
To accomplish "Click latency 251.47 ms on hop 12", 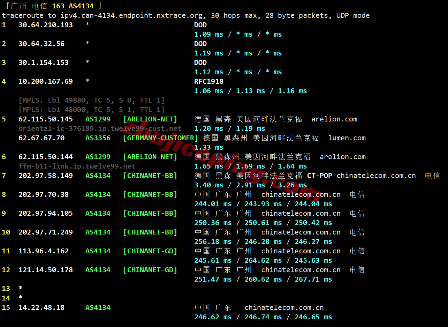I will [x=213, y=279].
